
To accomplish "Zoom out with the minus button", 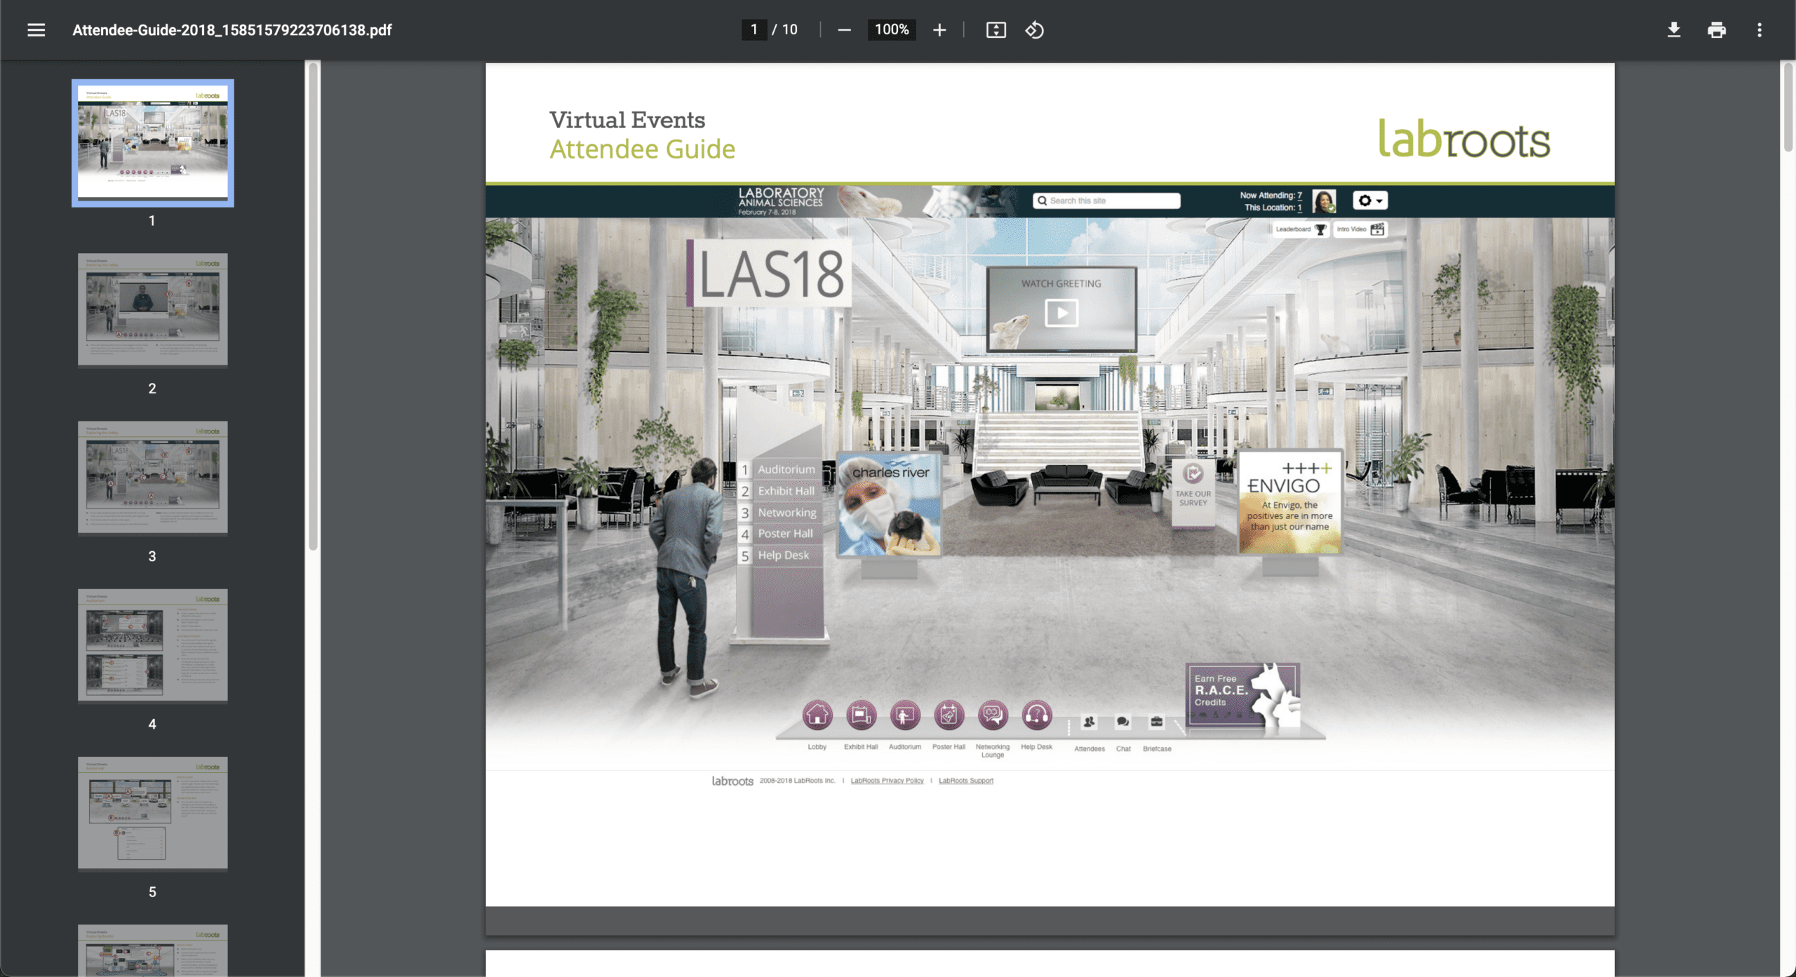I will (x=844, y=30).
